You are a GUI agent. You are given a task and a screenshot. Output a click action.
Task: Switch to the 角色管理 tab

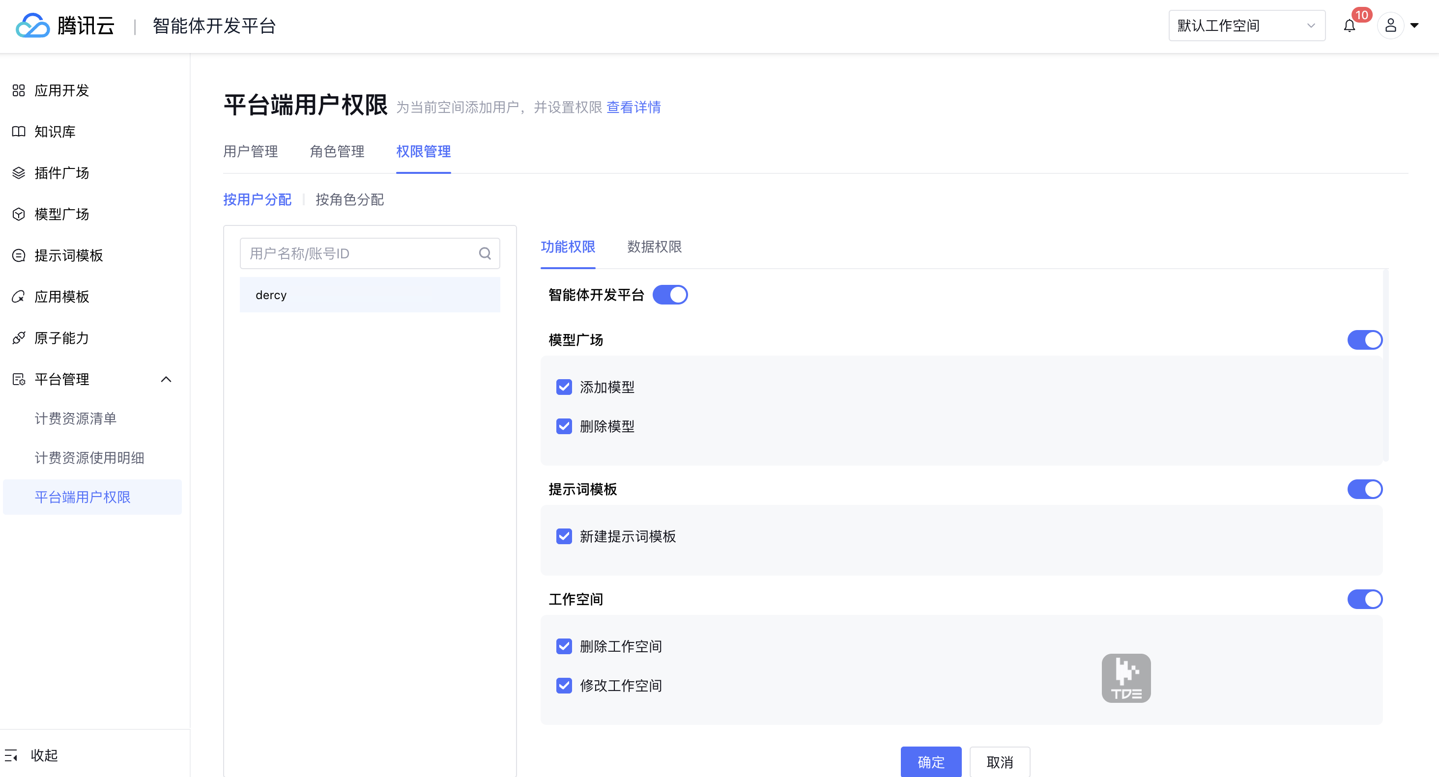tap(337, 151)
